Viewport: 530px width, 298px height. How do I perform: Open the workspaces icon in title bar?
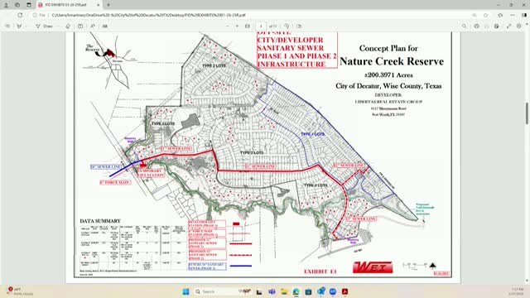click(17, 5)
